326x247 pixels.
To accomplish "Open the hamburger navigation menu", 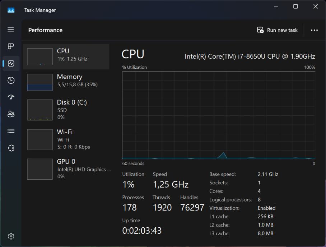I will (11, 30).
